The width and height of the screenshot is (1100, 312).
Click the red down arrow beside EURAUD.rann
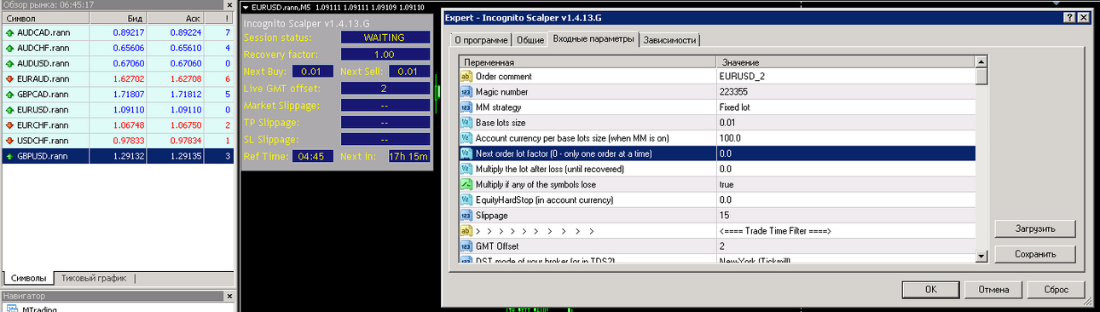pyautogui.click(x=9, y=78)
